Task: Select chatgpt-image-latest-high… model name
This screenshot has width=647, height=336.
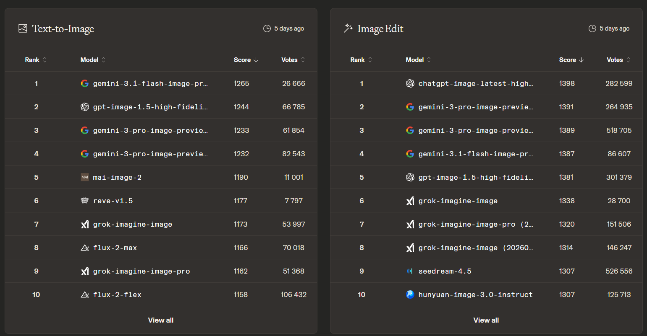Action: coord(476,83)
